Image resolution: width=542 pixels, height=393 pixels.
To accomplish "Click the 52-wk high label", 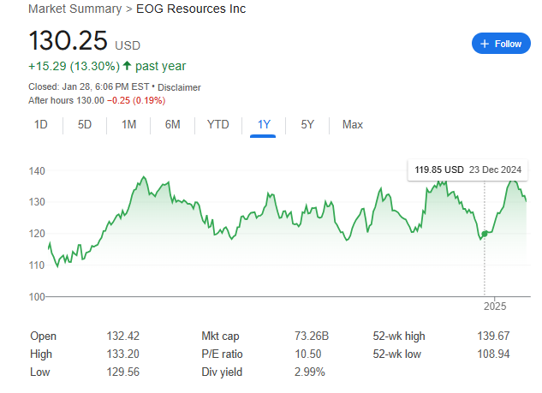I will point(399,336).
